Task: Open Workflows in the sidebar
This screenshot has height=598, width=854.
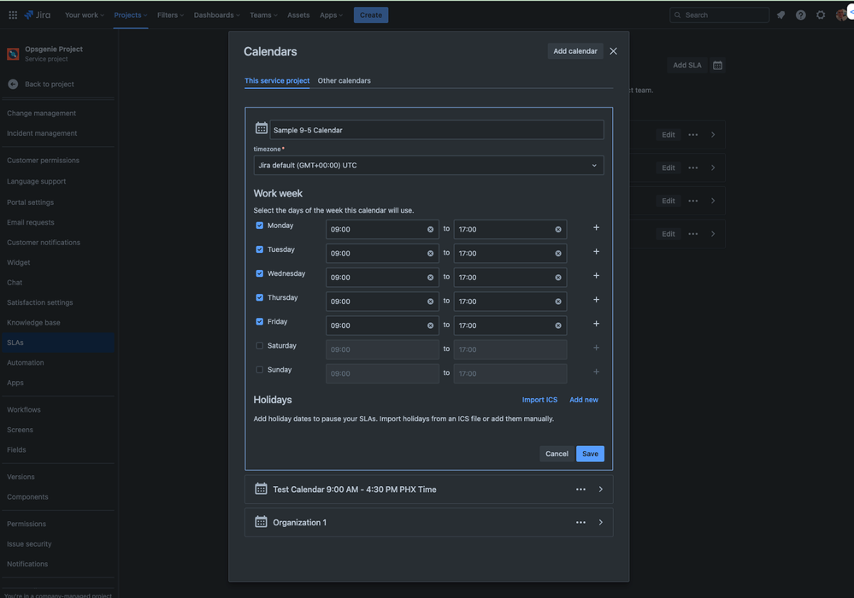Action: click(24, 410)
